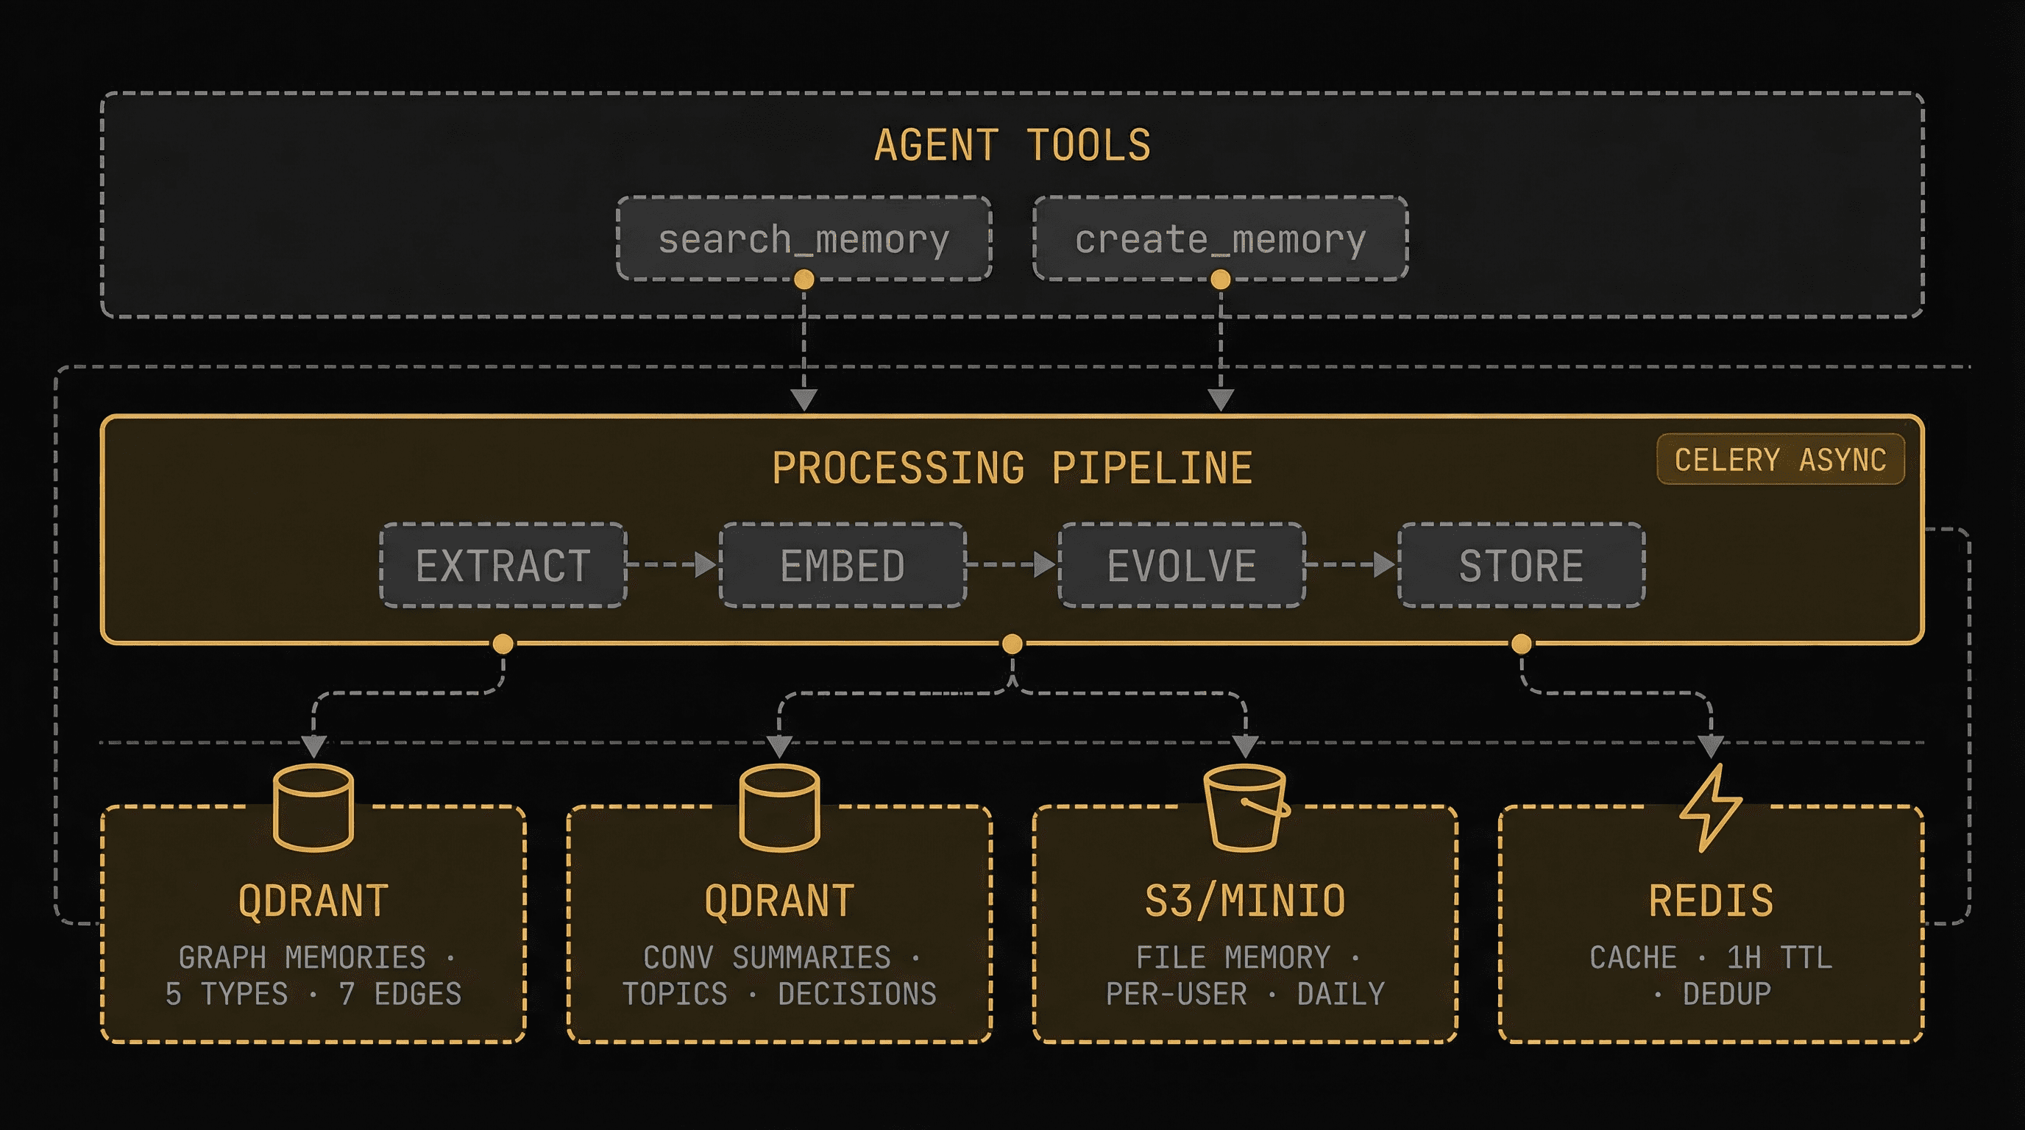2025x1130 pixels.
Task: Expand the S3/MINIO storage box
Action: 1244,900
